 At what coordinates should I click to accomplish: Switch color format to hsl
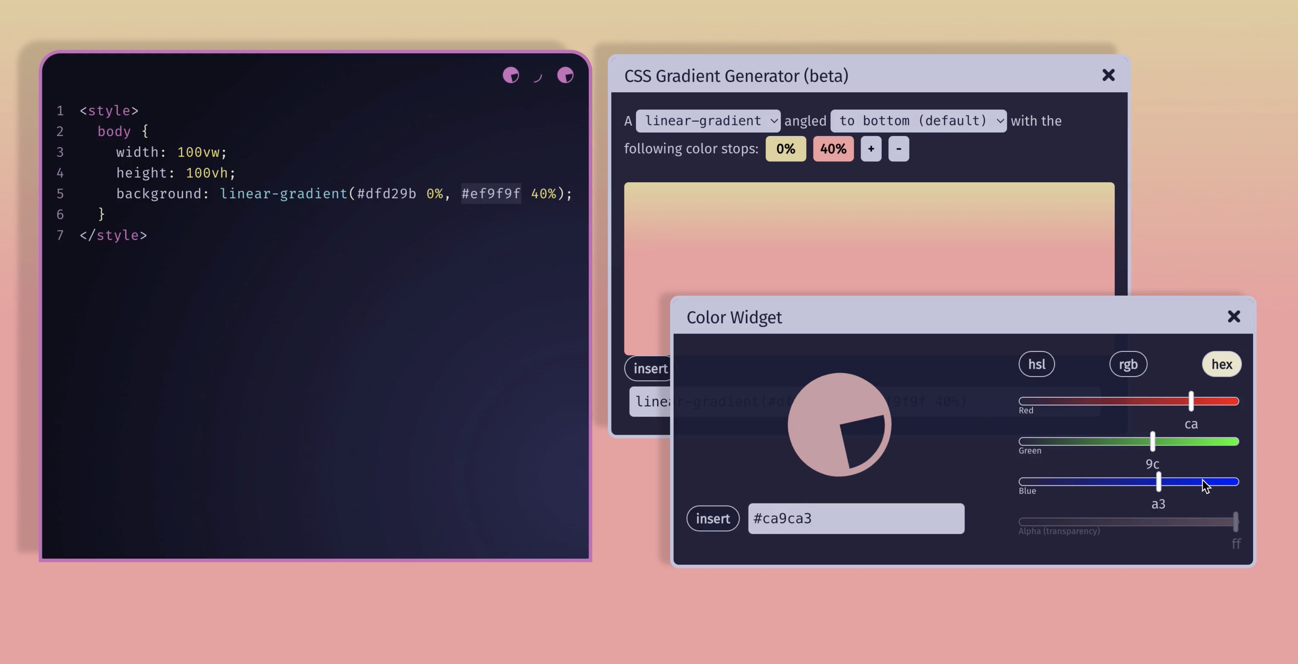(x=1036, y=364)
